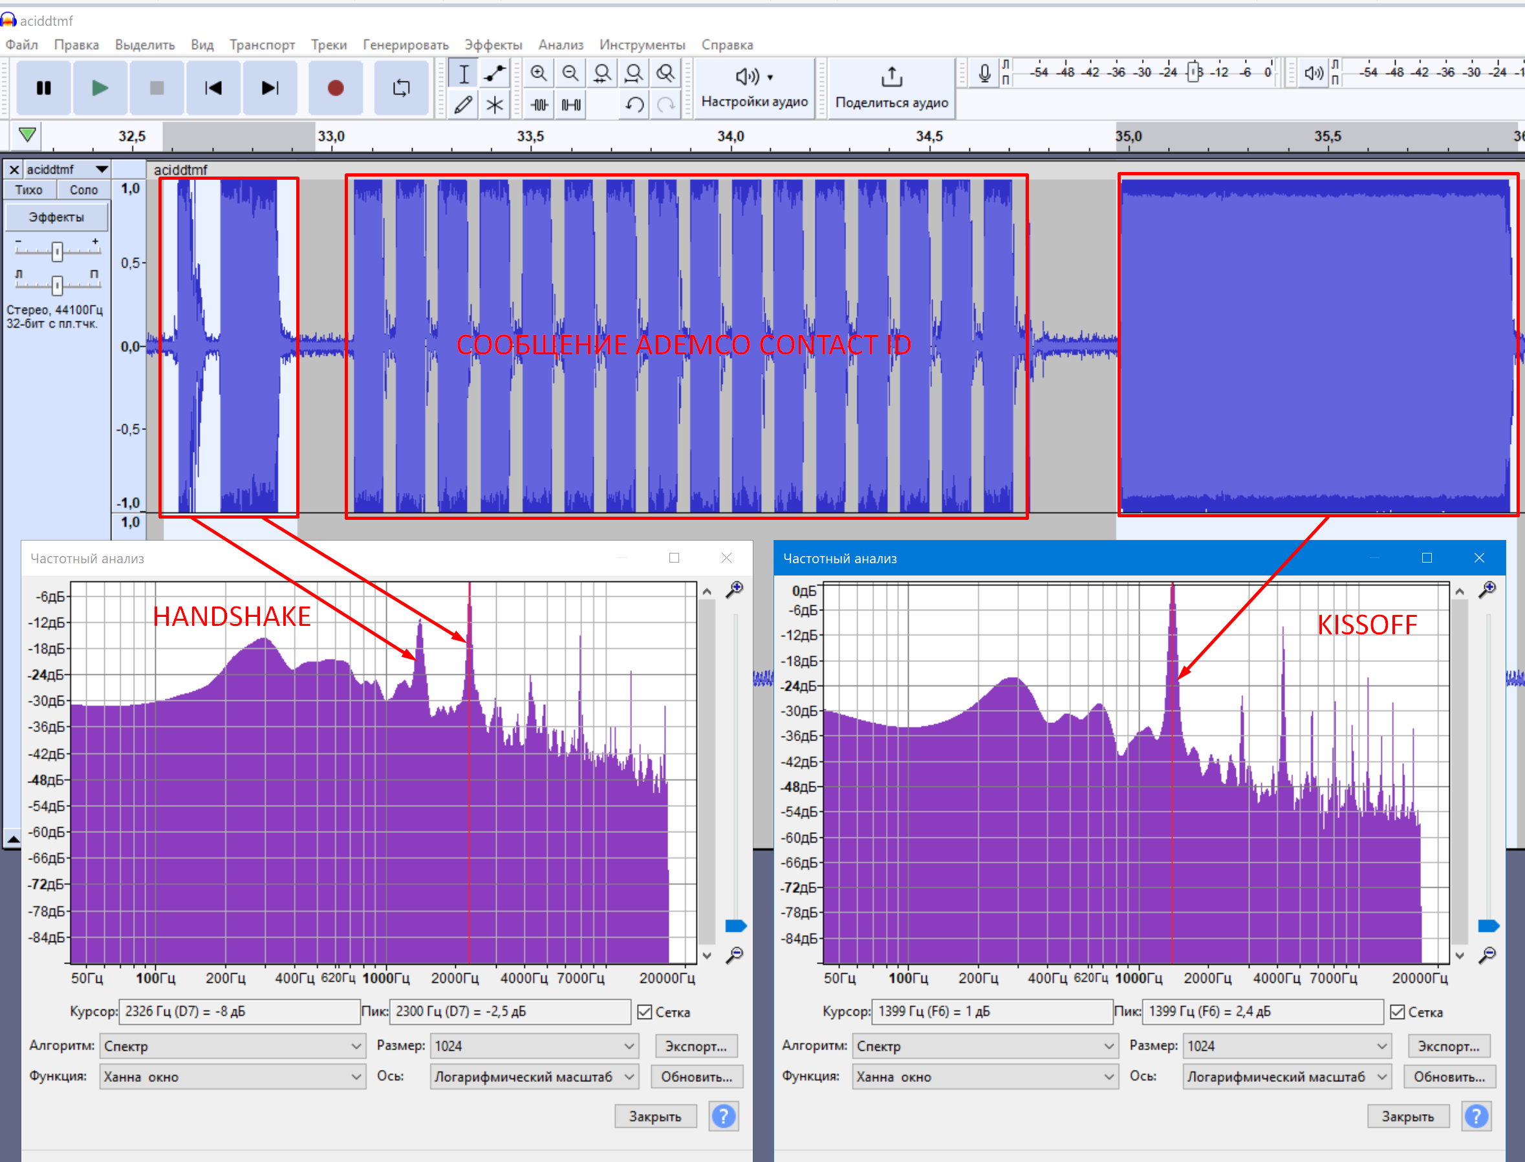1525x1162 pixels.
Task: Click the track gain slider handle
Action: [x=58, y=252]
